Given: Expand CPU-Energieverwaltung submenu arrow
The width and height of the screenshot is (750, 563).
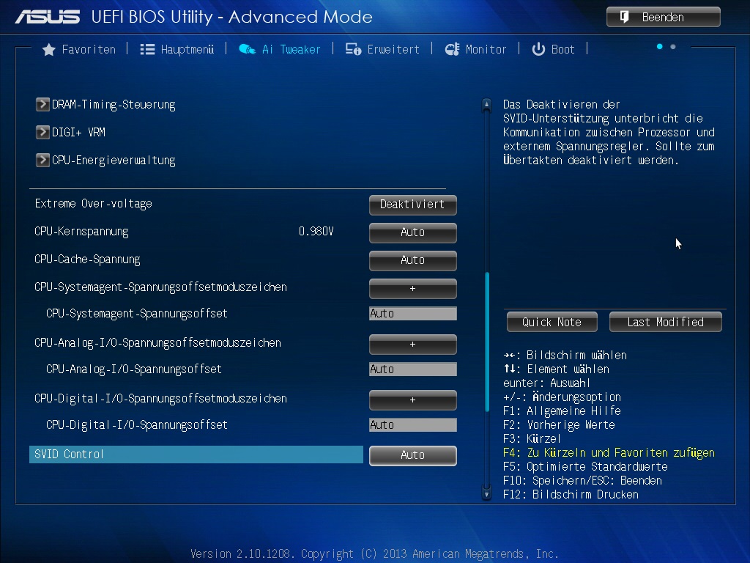Looking at the screenshot, I should (x=42, y=160).
